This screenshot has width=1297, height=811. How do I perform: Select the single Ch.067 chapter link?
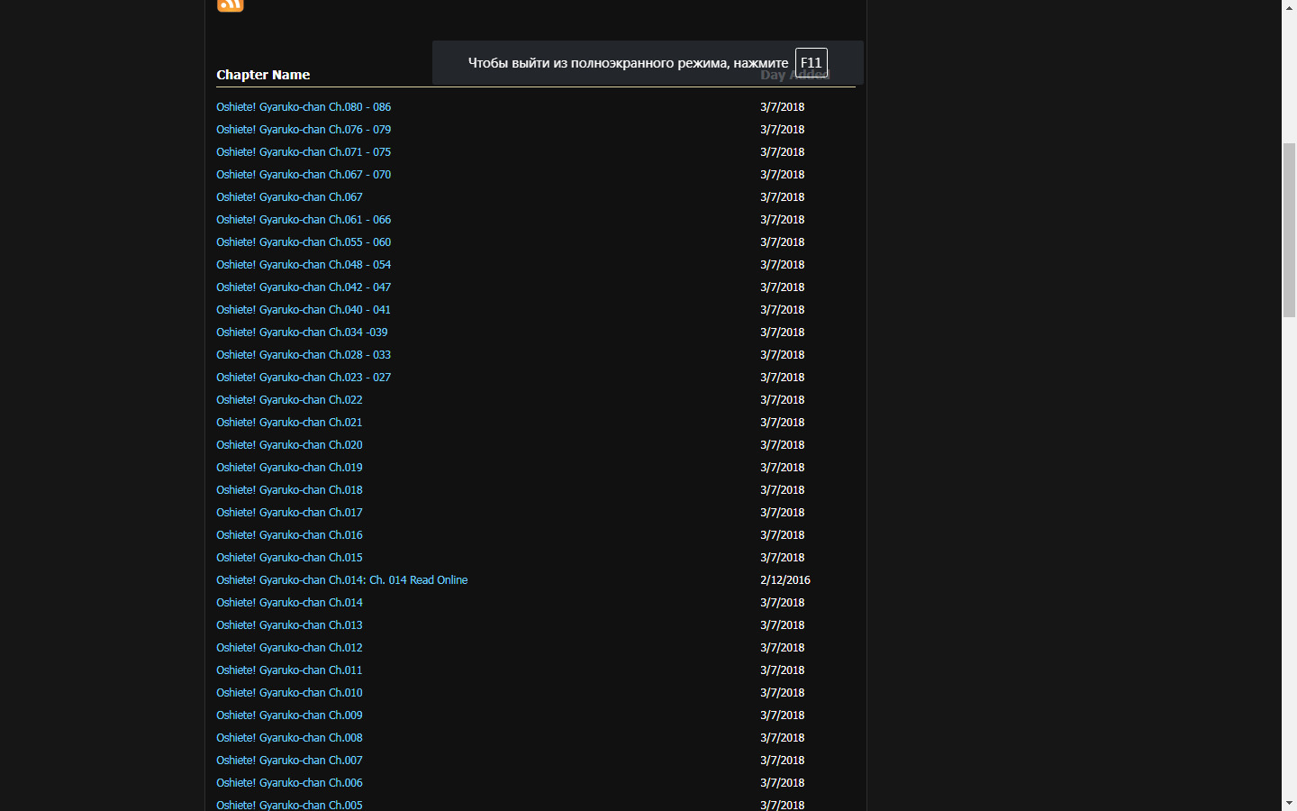(289, 197)
